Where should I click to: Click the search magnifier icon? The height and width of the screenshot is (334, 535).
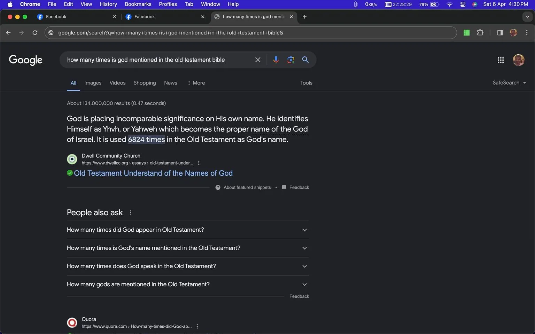pos(305,59)
